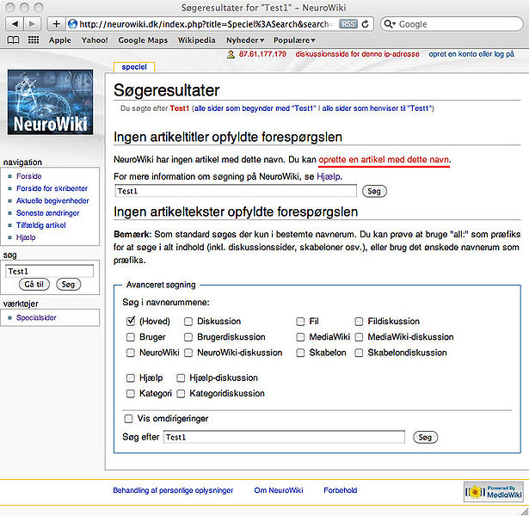Click the globe icon in the address bar
Viewport: 529px width, 516px height.
72,24
